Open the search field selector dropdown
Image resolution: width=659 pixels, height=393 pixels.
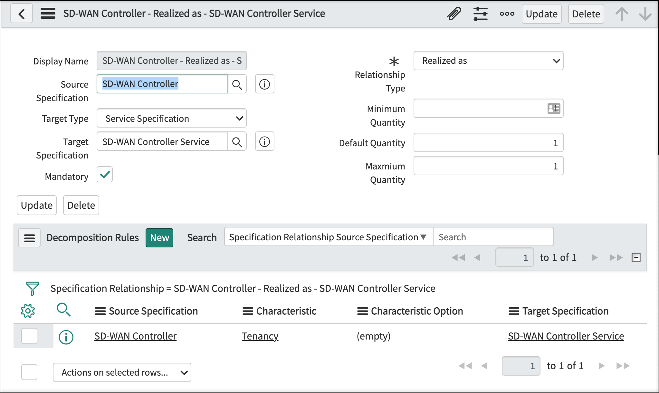click(x=329, y=237)
